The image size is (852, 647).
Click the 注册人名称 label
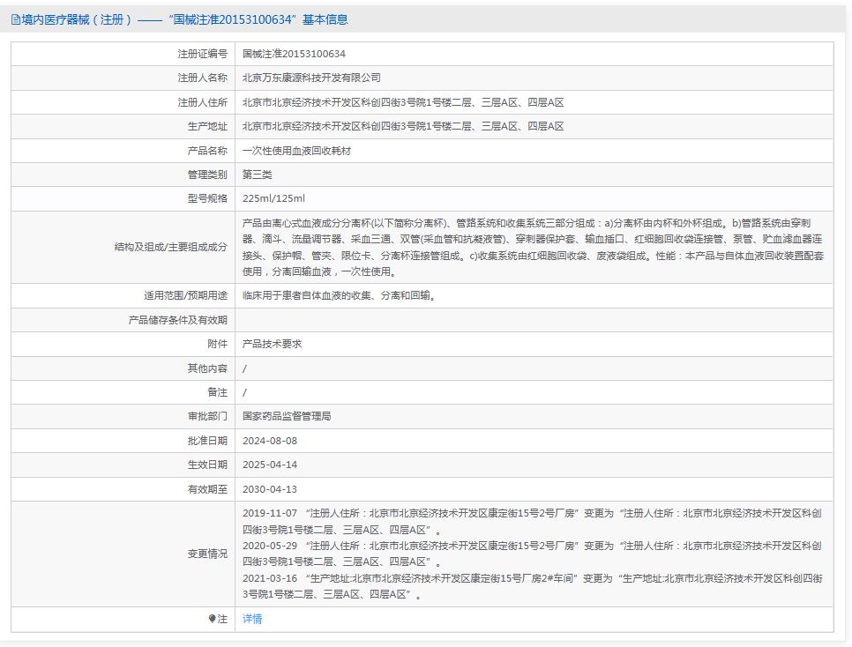pyautogui.click(x=202, y=78)
